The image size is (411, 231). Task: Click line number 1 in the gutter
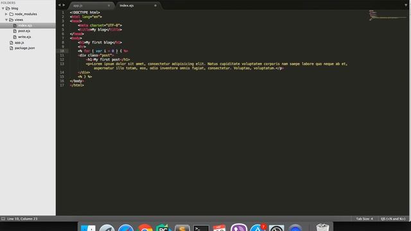coord(63,12)
